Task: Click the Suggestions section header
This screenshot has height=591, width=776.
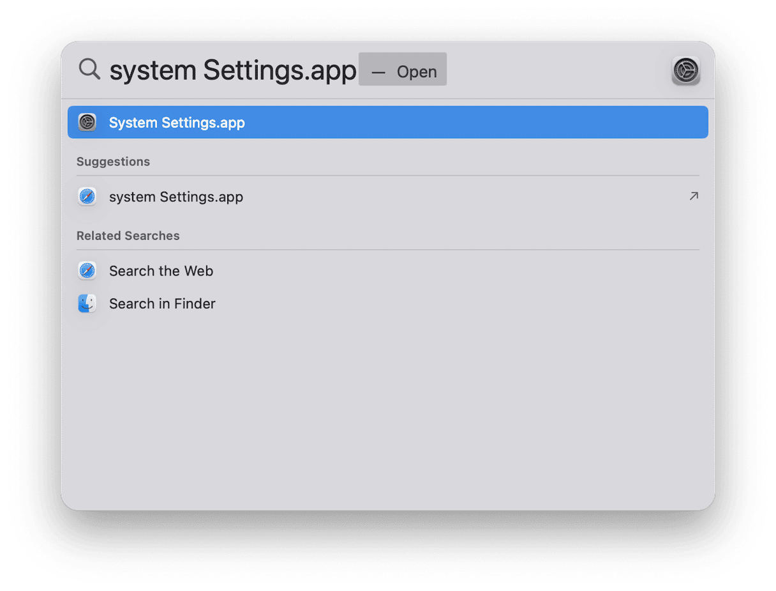Action: coord(113,162)
